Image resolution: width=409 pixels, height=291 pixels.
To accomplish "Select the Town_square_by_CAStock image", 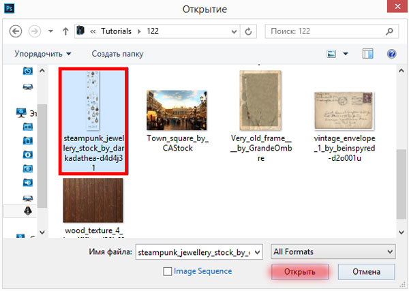I will pos(177,110).
